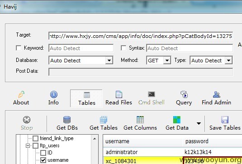The width and height of the screenshot is (242, 164).
Task: Open the Read Files section
Action: [x=119, y=98]
